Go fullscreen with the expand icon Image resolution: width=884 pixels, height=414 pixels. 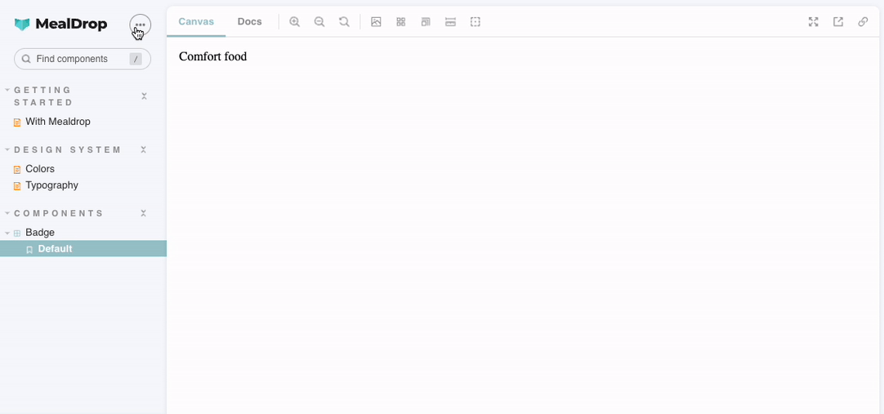tap(813, 22)
